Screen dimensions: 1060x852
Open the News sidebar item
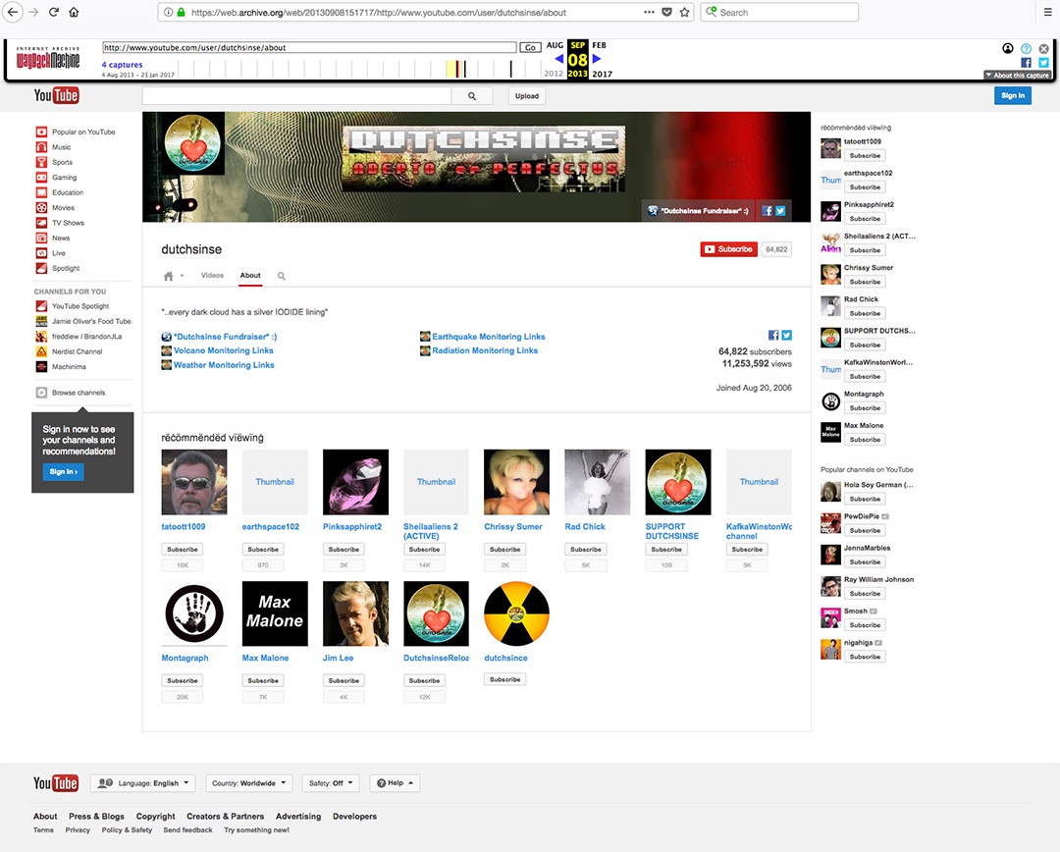pyautogui.click(x=61, y=238)
